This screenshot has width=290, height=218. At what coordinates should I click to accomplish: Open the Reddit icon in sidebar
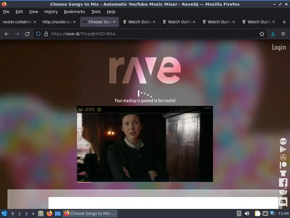(283, 192)
